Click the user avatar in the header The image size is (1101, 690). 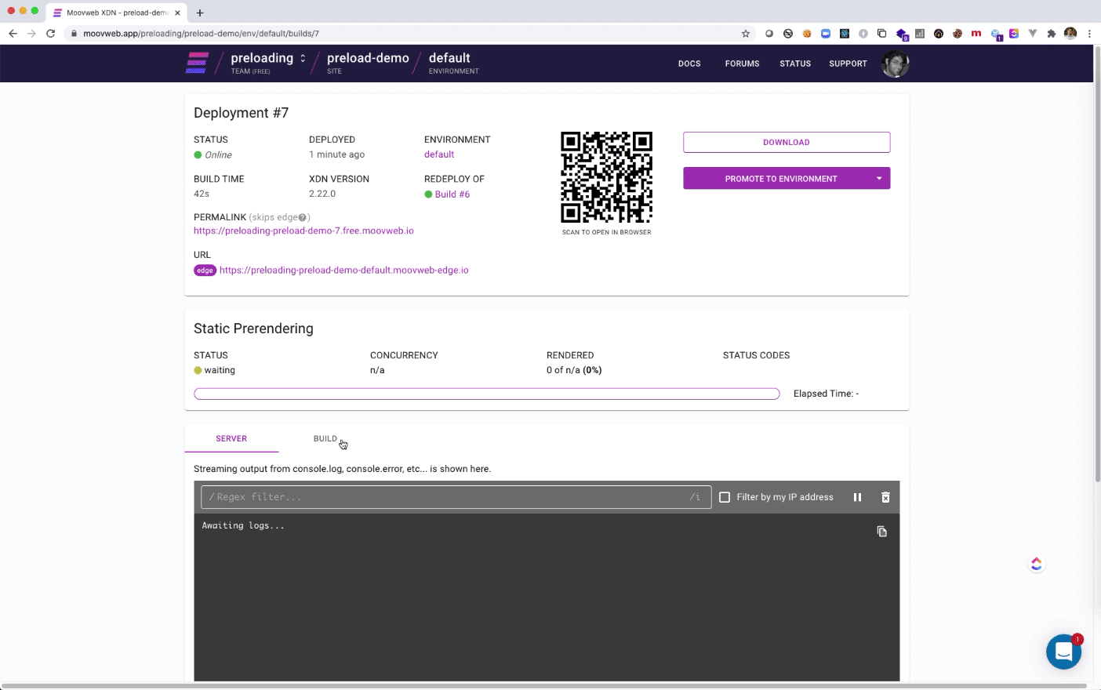point(895,64)
